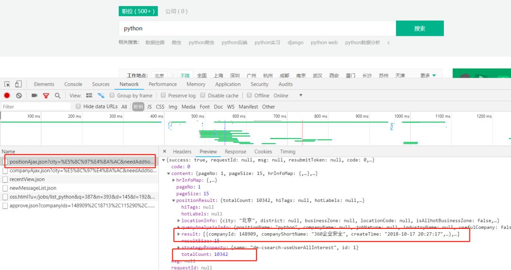Select the recentView.json request
Image resolution: width=511 pixels, height=270 pixels.
point(27,179)
